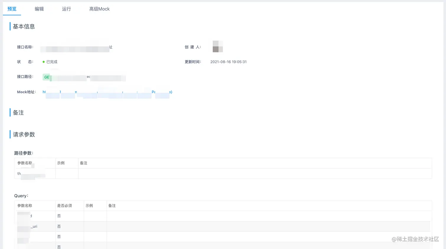Image resolution: width=446 pixels, height=249 pixels.
Task: Click the 是否必须 column header
Action: pos(64,206)
